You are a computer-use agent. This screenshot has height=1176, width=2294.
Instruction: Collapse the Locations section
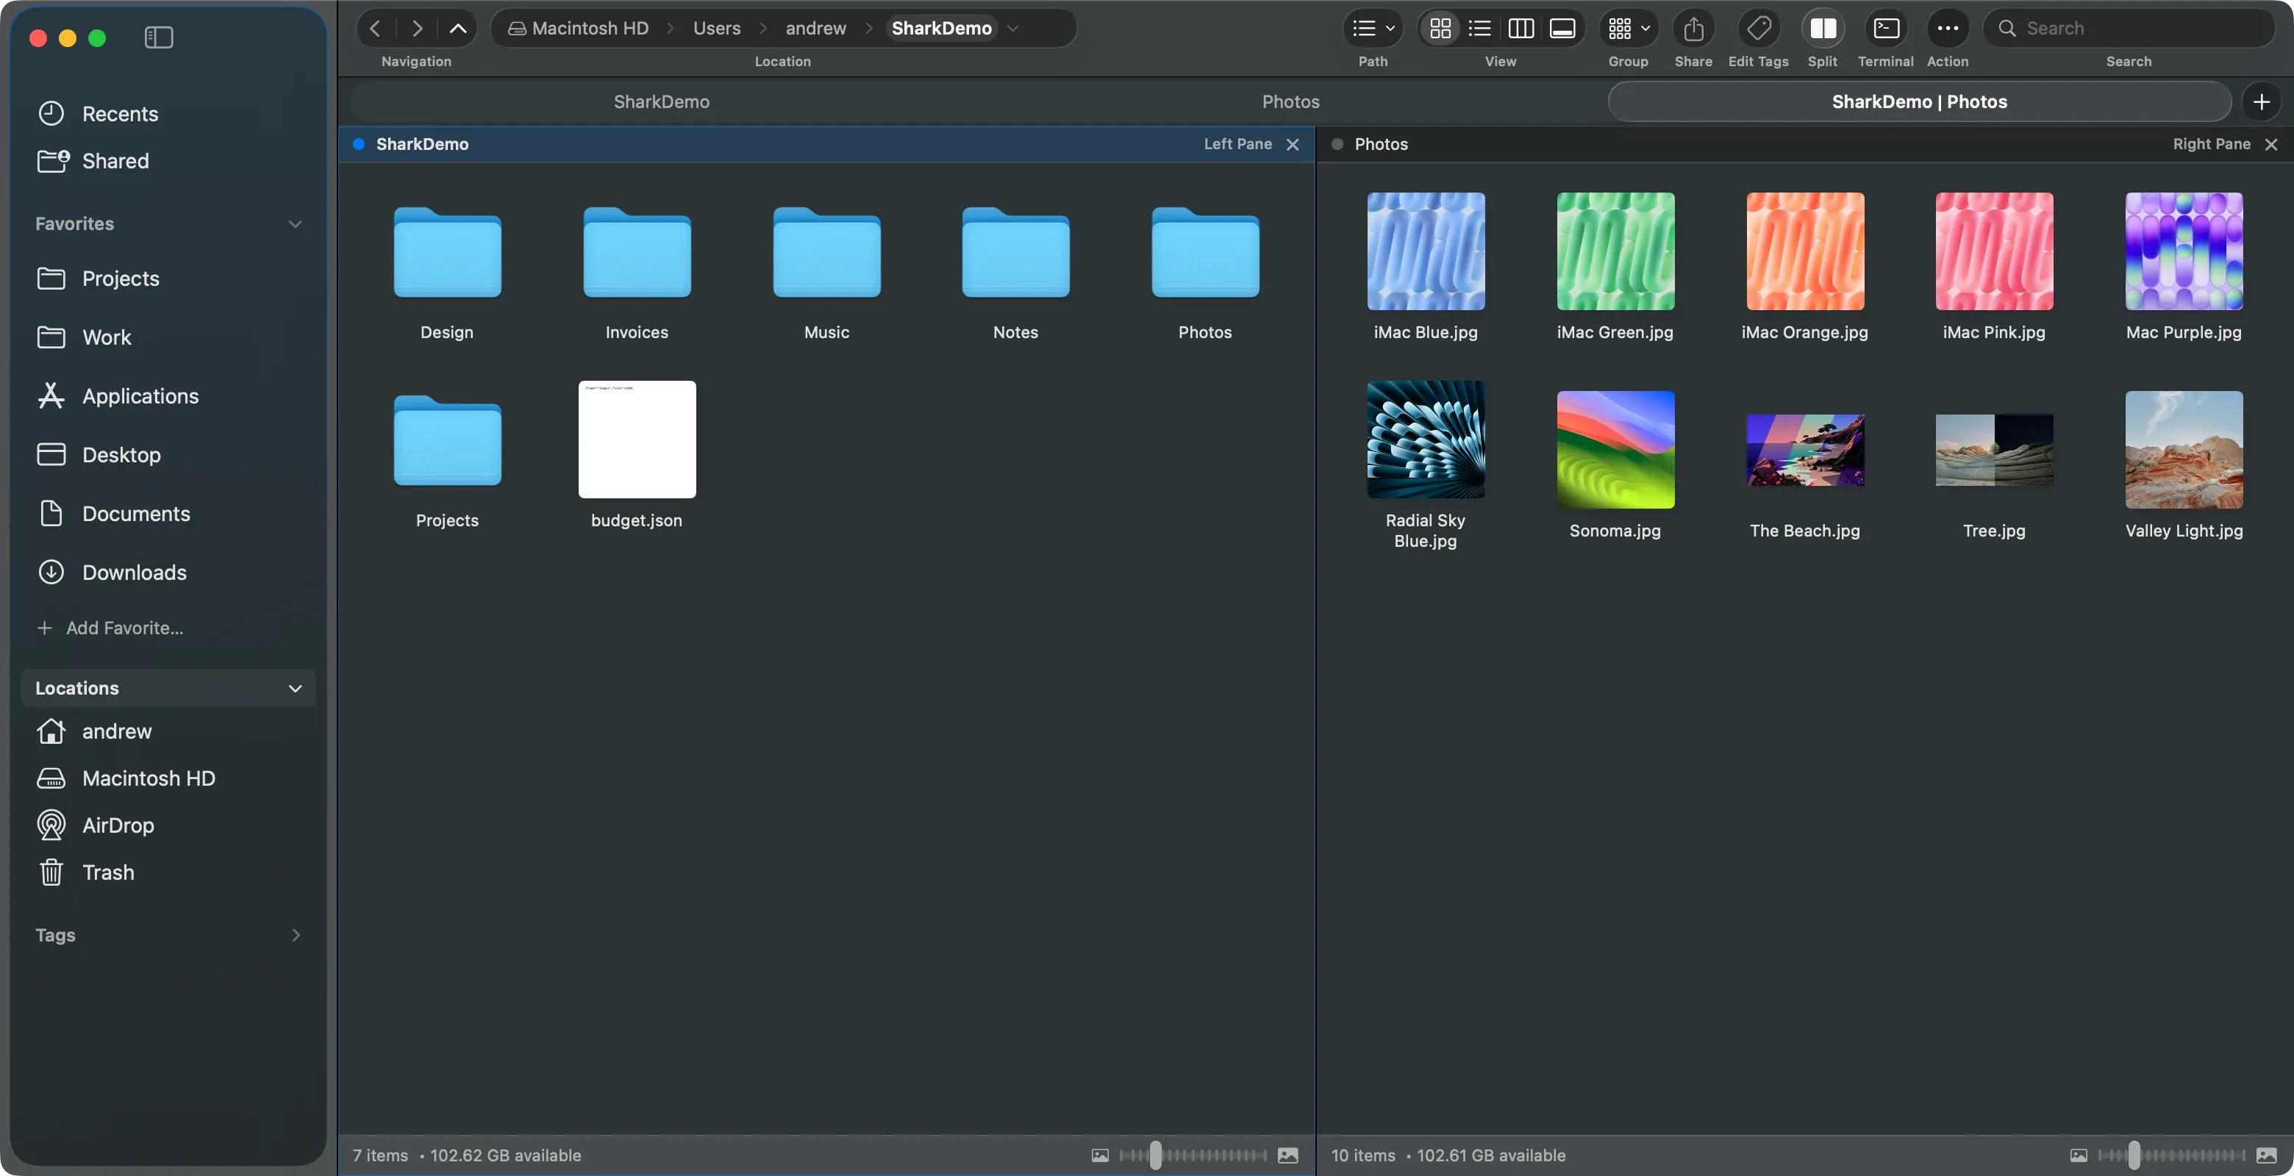click(295, 688)
